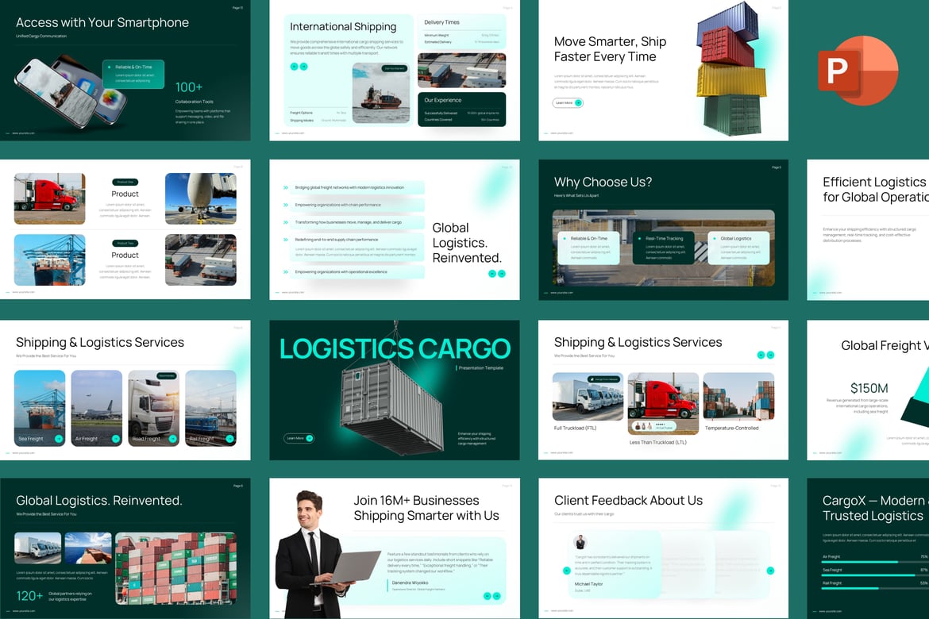This screenshot has height=619, width=929.
Task: Select the Less Than Truckload (LTL) image
Action: coord(663,403)
